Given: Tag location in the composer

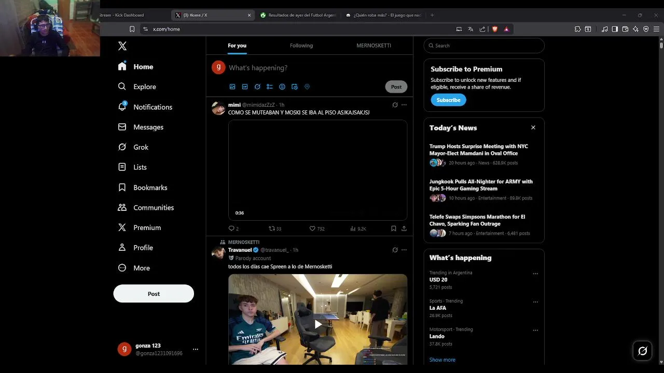Looking at the screenshot, I should pyautogui.click(x=307, y=87).
